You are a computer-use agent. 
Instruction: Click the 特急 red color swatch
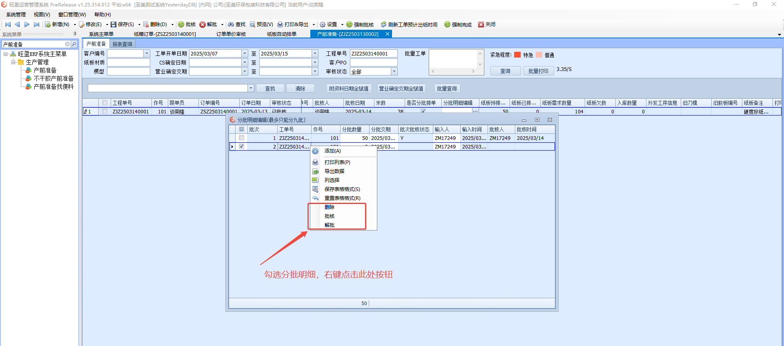pos(517,55)
